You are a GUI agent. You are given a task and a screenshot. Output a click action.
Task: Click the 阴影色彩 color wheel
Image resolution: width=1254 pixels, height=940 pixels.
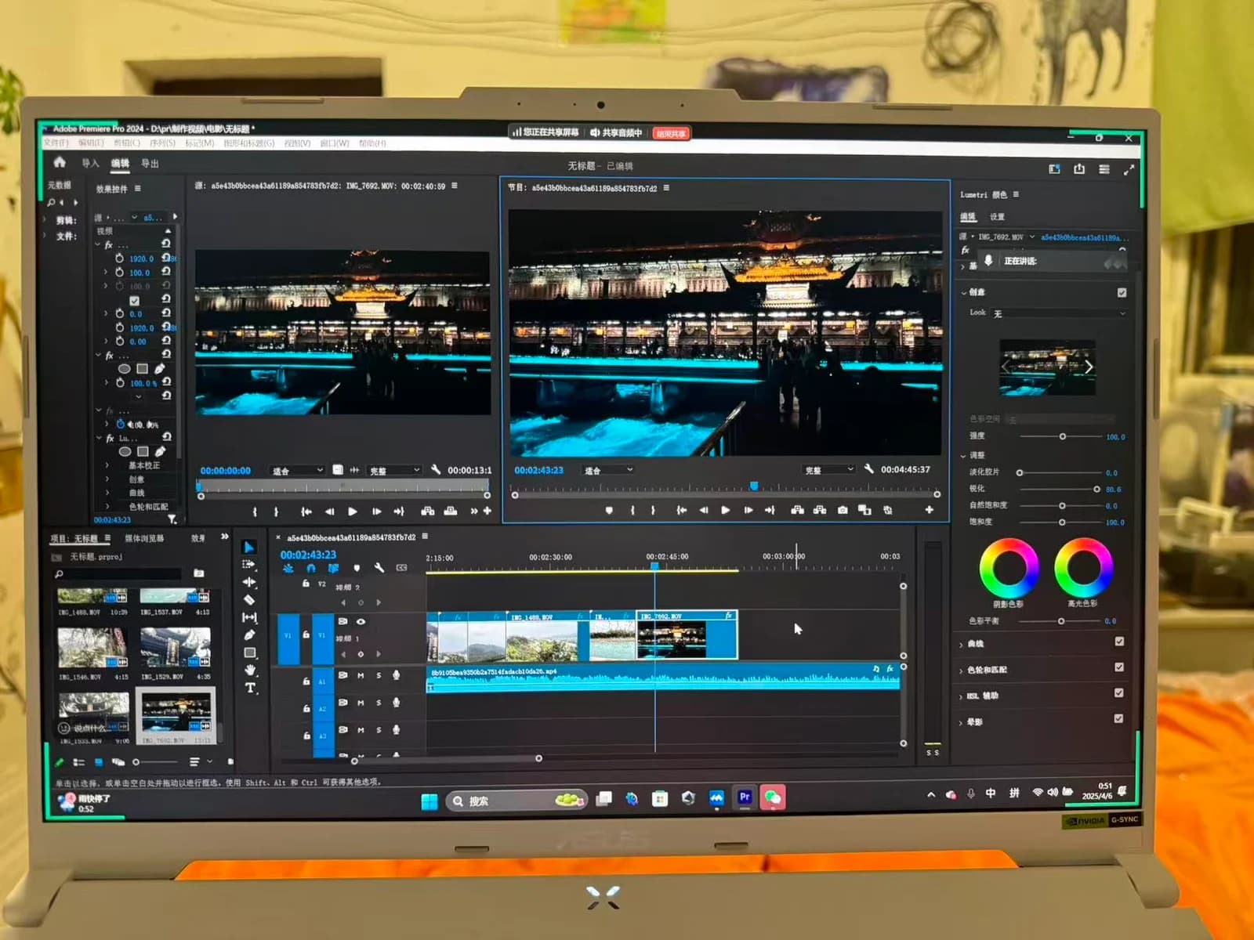click(x=1009, y=568)
